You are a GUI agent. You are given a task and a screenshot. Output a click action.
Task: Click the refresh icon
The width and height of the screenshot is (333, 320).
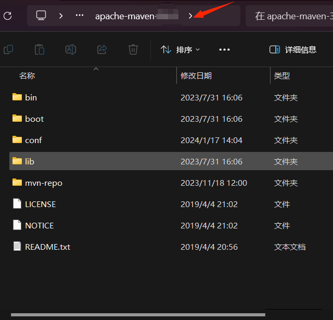(8, 16)
